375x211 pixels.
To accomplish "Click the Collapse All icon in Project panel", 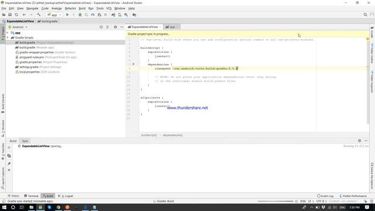I will click(x=107, y=27).
